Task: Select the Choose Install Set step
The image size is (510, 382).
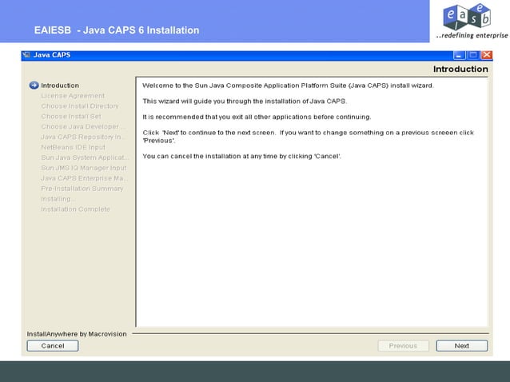Action: [x=71, y=117]
